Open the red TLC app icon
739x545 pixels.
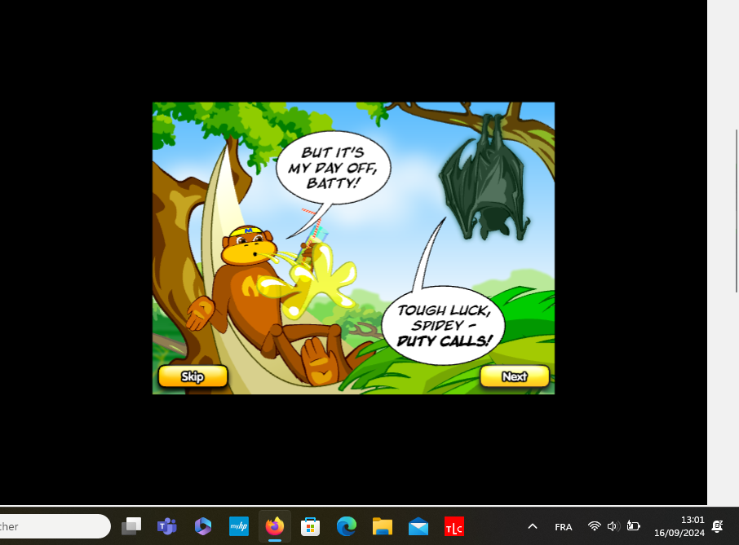pos(454,526)
